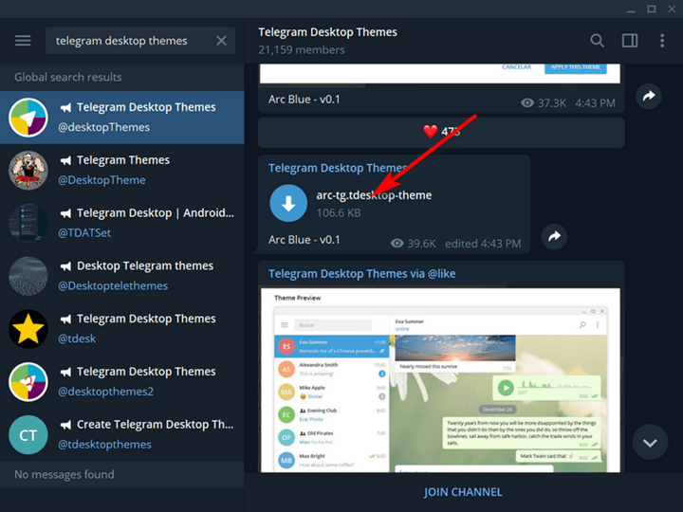Click the APPLY THIS THEME button in the preview
Screen dimensions: 683x512
pyautogui.click(x=576, y=68)
